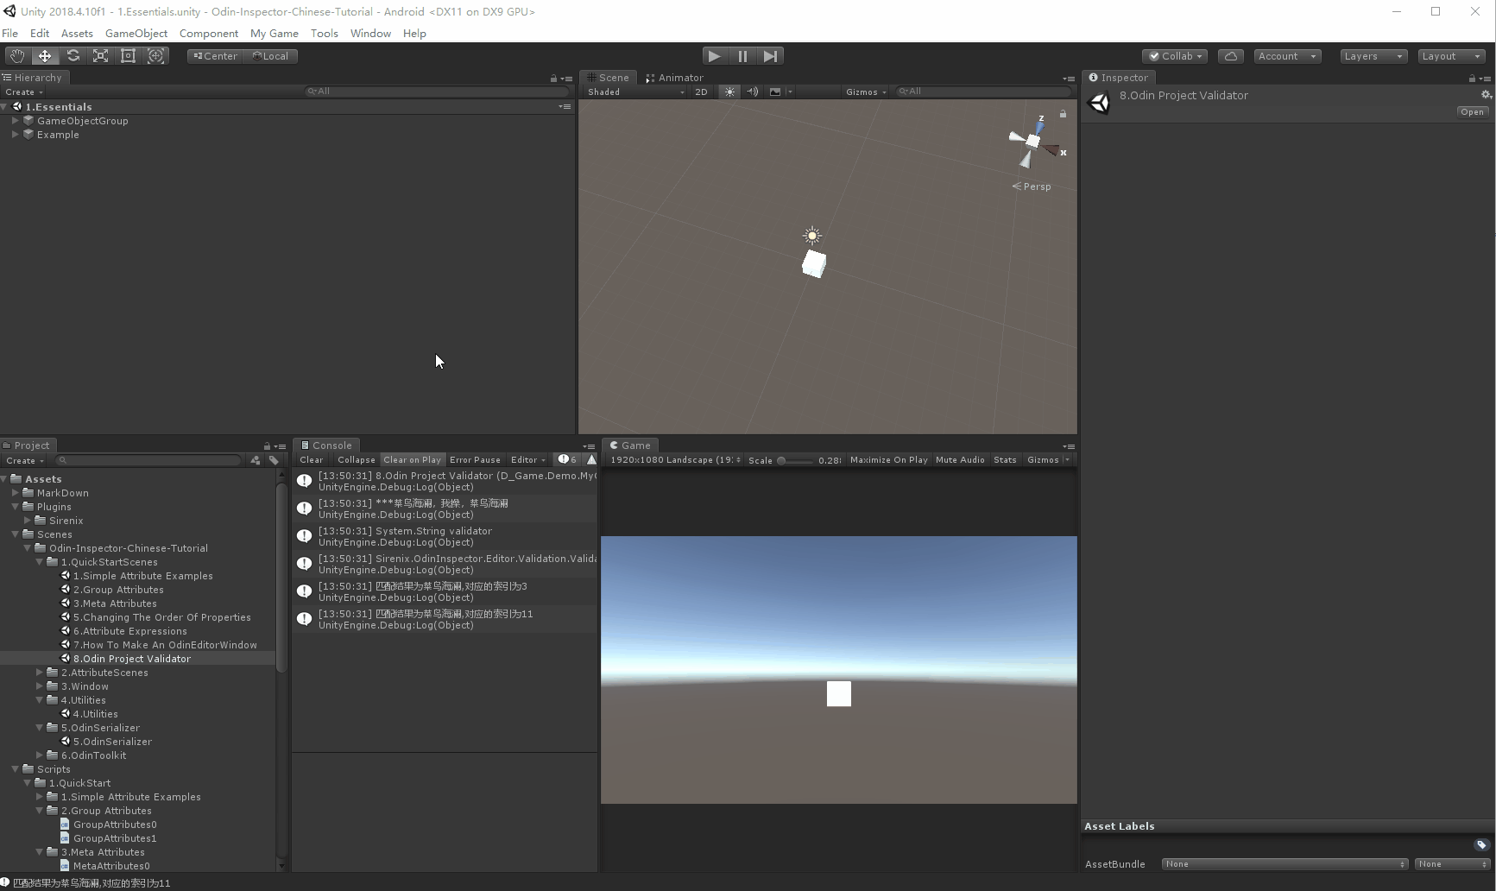
Task: Select the Rotate tool
Action: pyautogui.click(x=73, y=56)
